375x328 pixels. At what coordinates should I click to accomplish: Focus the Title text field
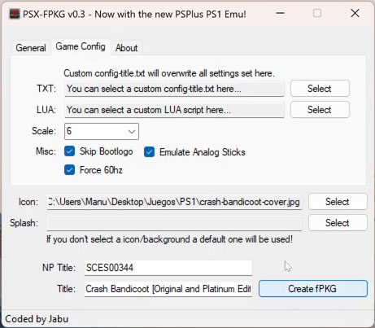168,289
